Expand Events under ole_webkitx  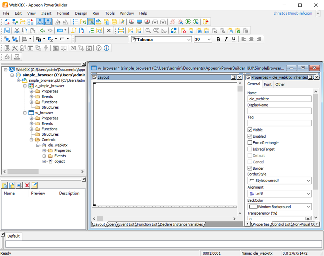point(44,156)
